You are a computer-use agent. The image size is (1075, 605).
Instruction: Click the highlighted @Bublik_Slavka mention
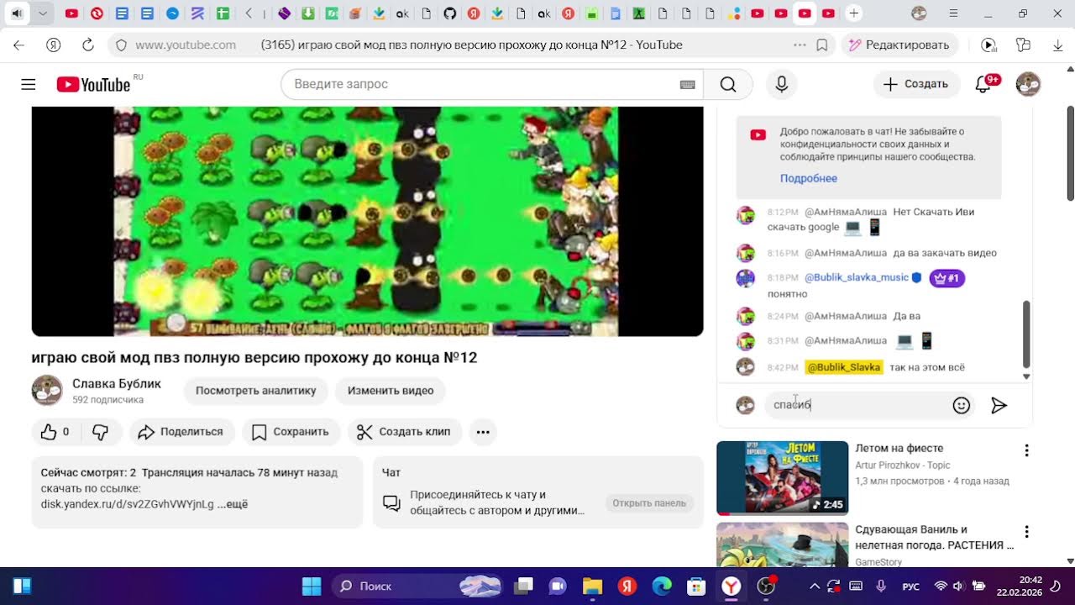(844, 367)
